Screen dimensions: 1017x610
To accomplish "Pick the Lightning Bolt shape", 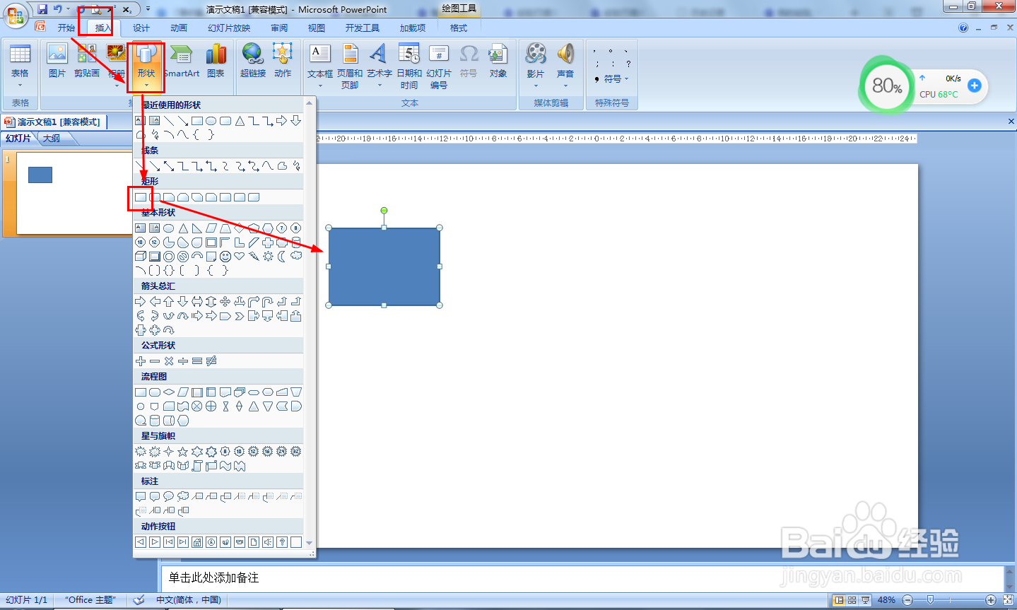I will click(254, 256).
